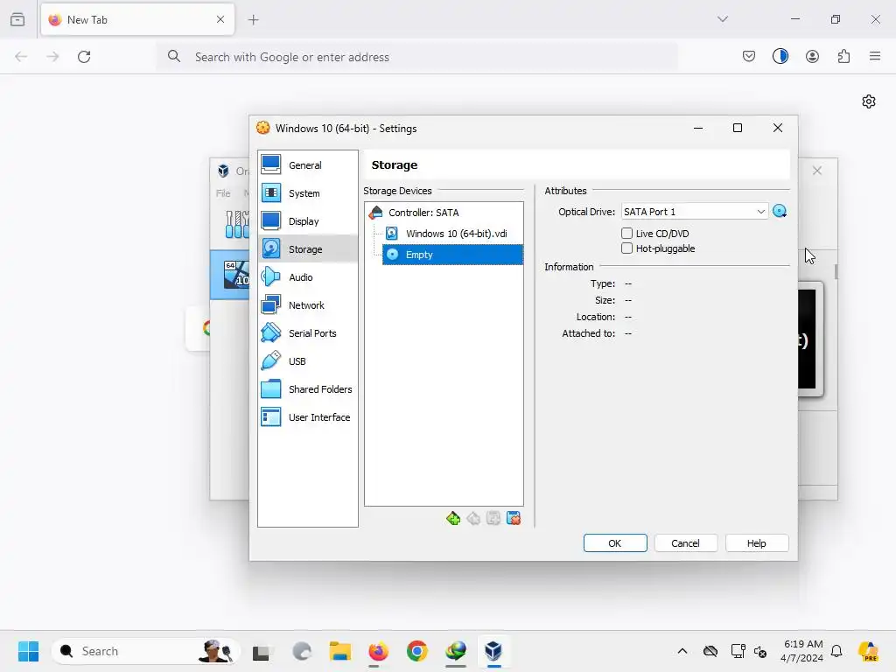Open the Save to Pocket icon

pyautogui.click(x=749, y=56)
